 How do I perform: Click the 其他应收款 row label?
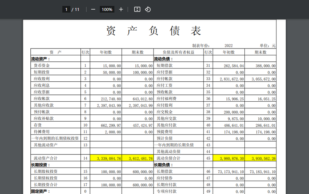(44, 105)
